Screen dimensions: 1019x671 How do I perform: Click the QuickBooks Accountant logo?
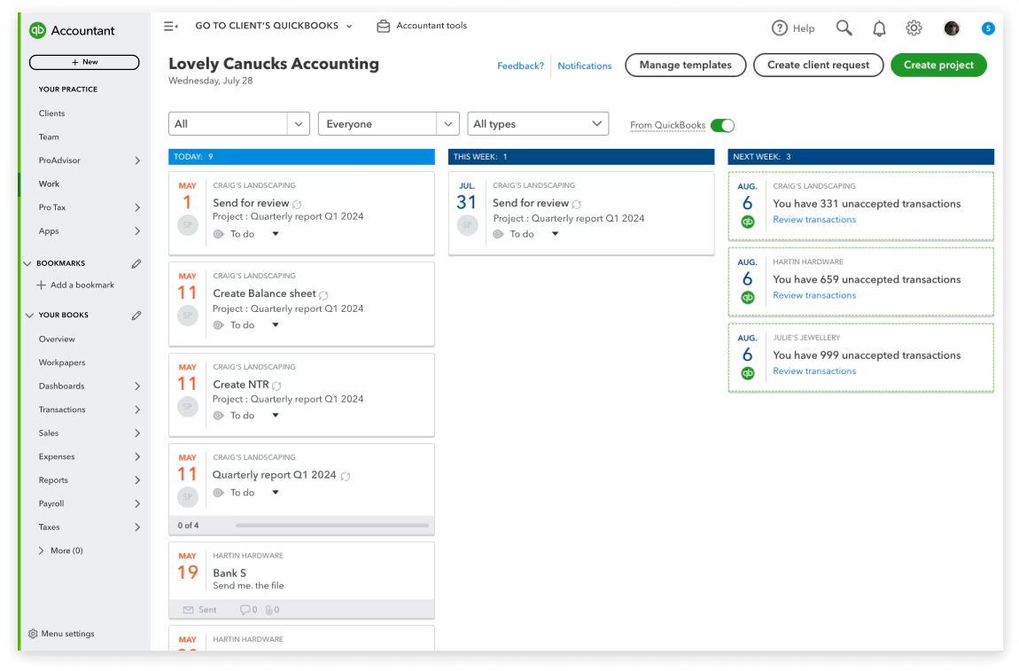tap(38, 30)
